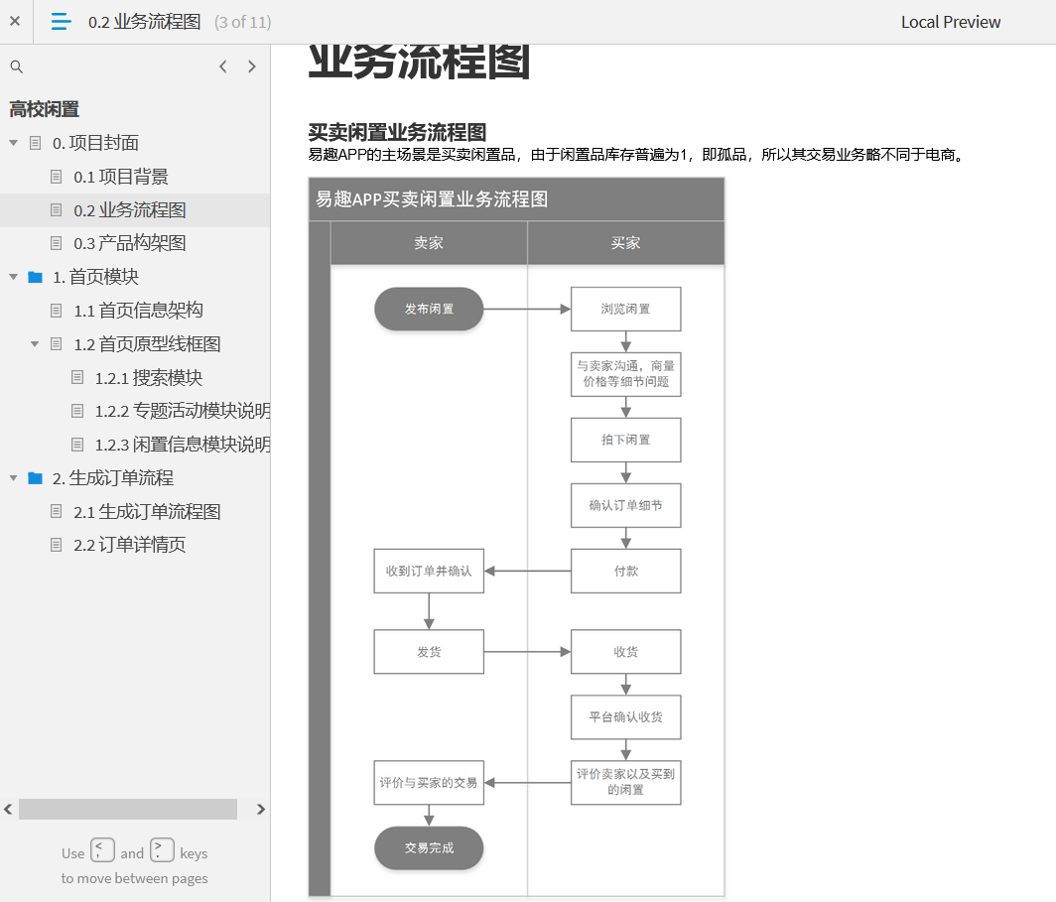Viewport: 1056px width, 902px height.
Task: Click the 收货 flowchart box
Action: 625,652
